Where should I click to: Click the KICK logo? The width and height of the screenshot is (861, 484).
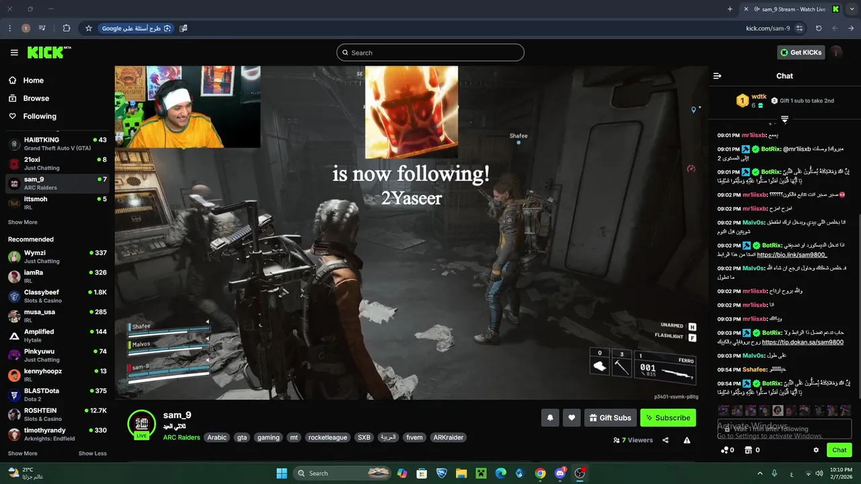pos(49,52)
